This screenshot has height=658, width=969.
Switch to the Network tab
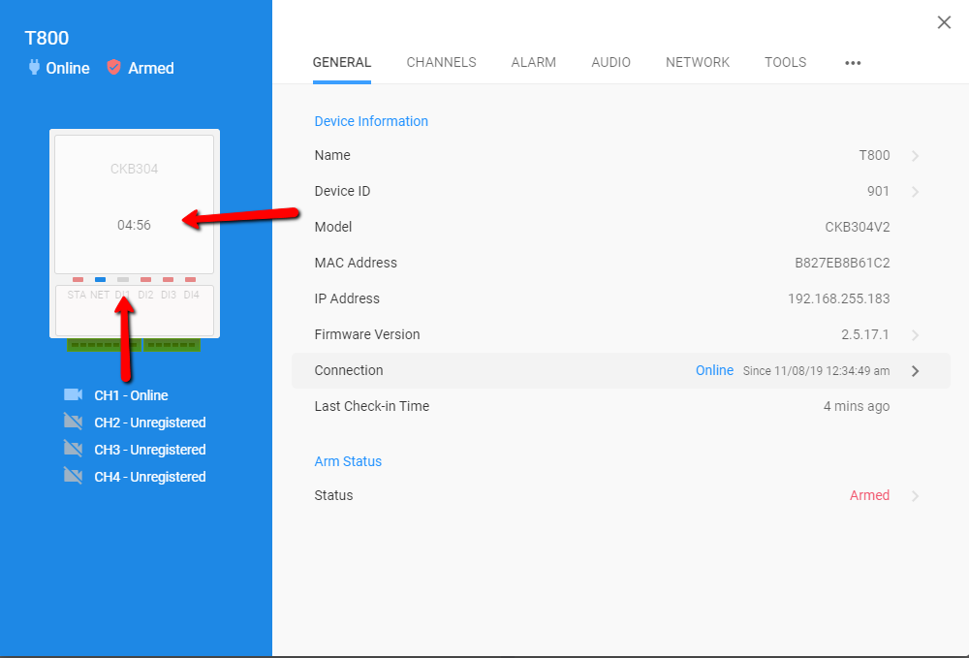pos(697,62)
